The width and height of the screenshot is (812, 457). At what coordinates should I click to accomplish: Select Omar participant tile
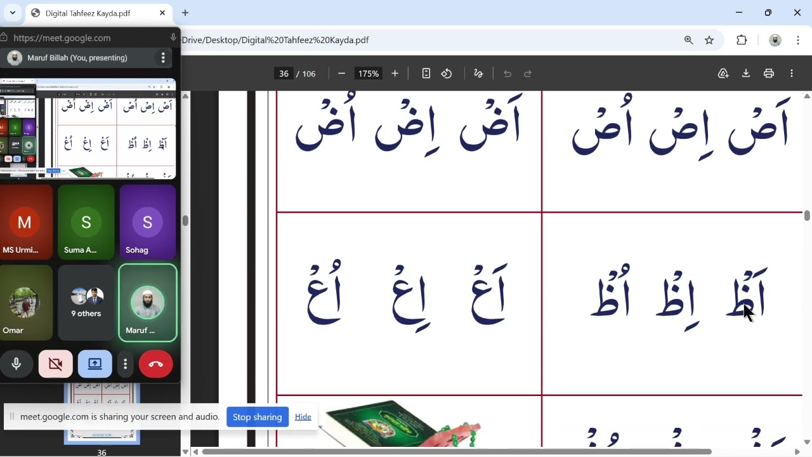pyautogui.click(x=26, y=303)
